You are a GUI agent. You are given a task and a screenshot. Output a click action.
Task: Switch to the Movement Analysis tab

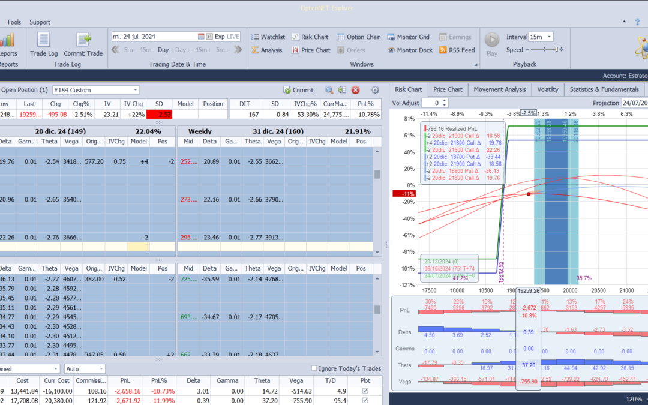pyautogui.click(x=500, y=89)
